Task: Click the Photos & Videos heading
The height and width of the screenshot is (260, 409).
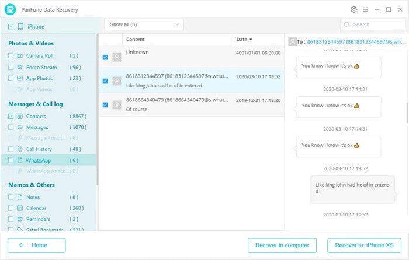Action: [31, 43]
